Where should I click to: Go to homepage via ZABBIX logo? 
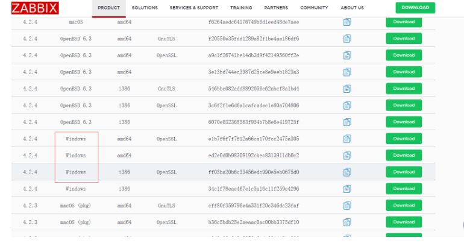tap(35, 8)
